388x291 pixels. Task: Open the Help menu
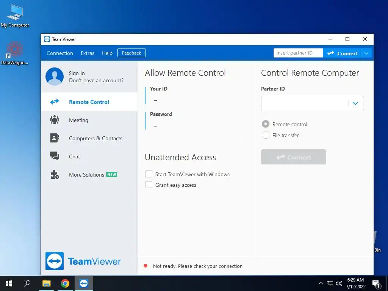[x=107, y=53]
